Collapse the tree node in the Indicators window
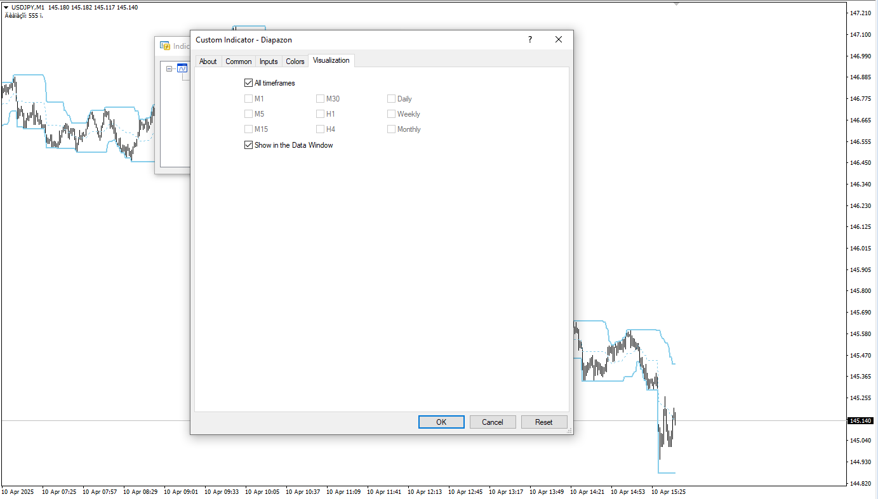The height and width of the screenshot is (499, 878). pos(169,68)
